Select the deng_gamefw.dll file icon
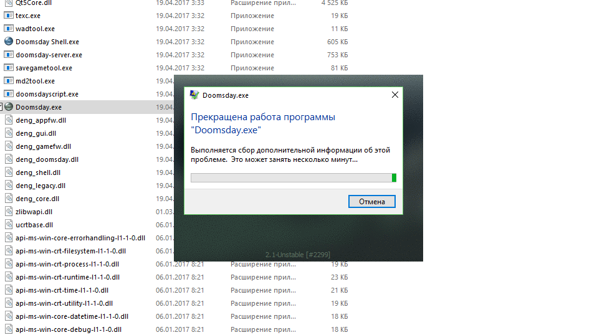Viewport: 597px width, 335px height. 9,146
